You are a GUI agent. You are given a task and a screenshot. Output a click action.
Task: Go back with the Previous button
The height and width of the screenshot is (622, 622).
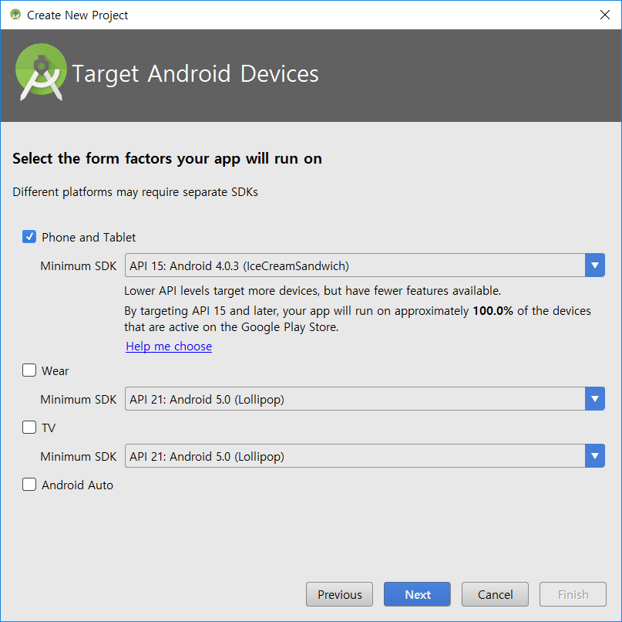(x=340, y=594)
